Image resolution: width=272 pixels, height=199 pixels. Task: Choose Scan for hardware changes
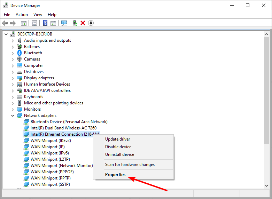[x=134, y=165]
